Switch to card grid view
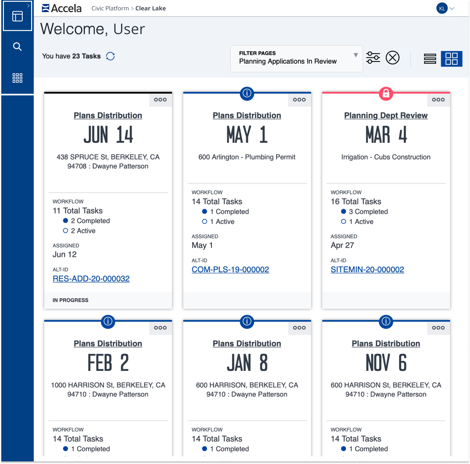 pyautogui.click(x=451, y=59)
